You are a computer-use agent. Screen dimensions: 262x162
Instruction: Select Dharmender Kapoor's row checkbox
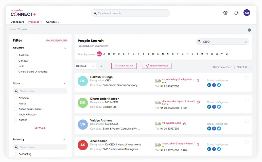pos(247,100)
